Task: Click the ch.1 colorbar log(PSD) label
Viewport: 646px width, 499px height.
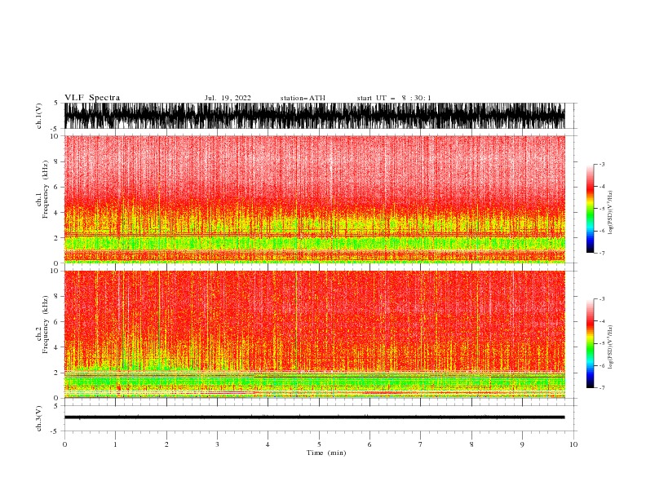Action: click(x=610, y=213)
